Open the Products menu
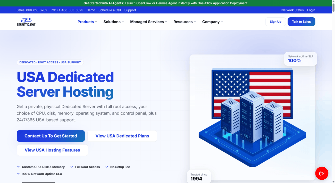Screen dimensions: 335x183 (86, 22)
